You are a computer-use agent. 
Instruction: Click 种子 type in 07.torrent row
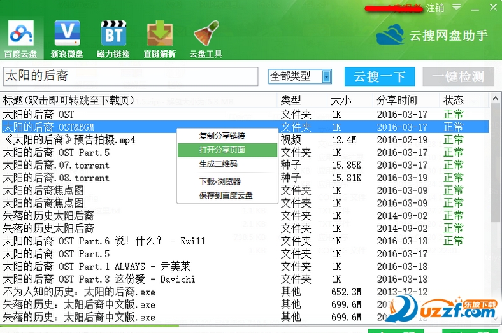coord(290,165)
